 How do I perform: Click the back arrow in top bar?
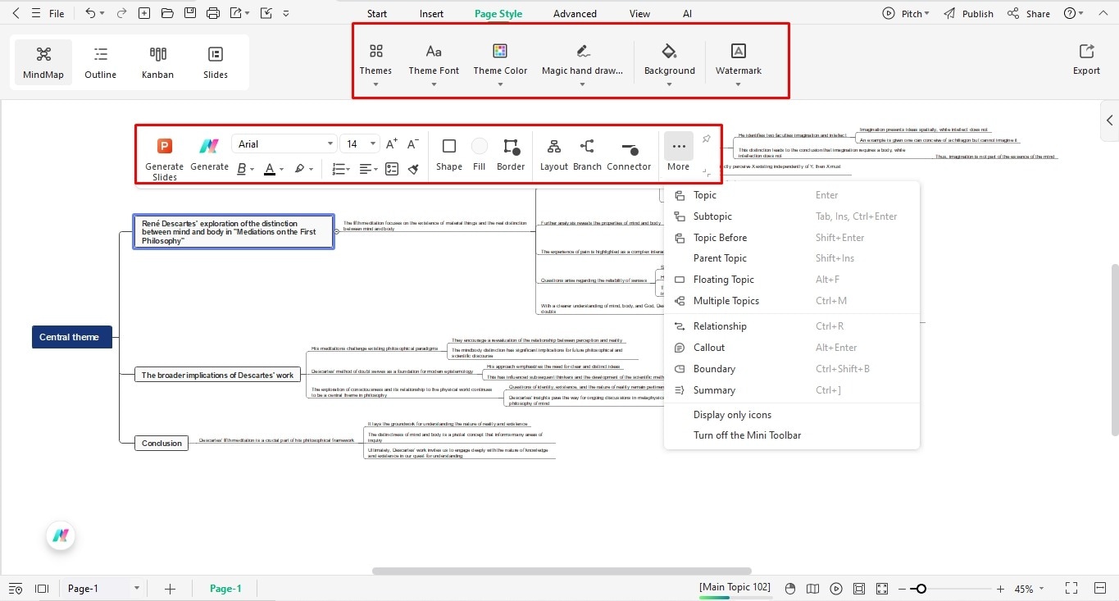pyautogui.click(x=16, y=13)
